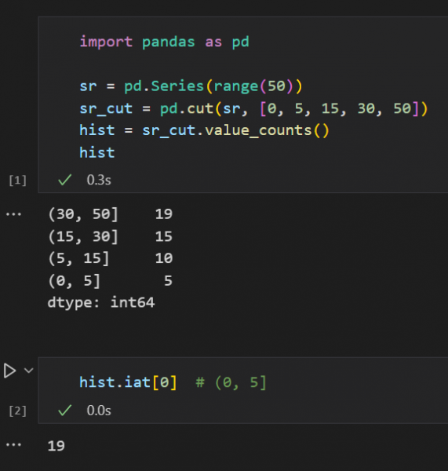448x471 pixels.
Task: Click the standalone hist line in cell 1
Action: [97, 152]
